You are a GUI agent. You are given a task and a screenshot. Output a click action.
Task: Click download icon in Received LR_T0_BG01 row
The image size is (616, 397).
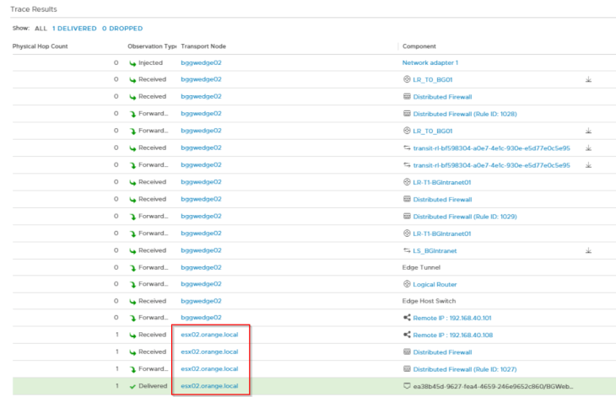(588, 79)
